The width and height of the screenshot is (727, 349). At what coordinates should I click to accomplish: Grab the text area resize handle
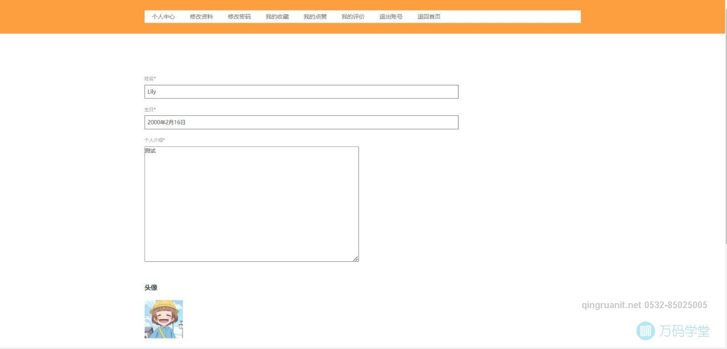355,259
